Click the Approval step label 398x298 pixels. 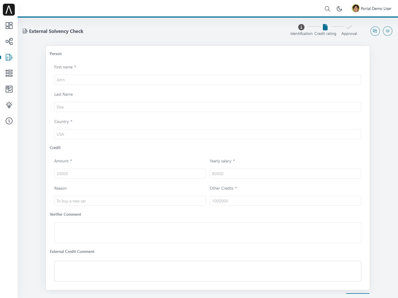(x=349, y=33)
